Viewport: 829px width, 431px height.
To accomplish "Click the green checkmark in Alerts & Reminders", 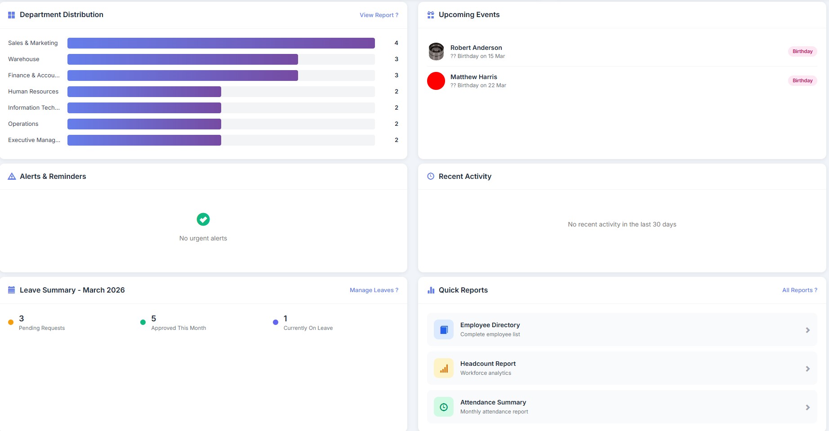I will point(203,219).
